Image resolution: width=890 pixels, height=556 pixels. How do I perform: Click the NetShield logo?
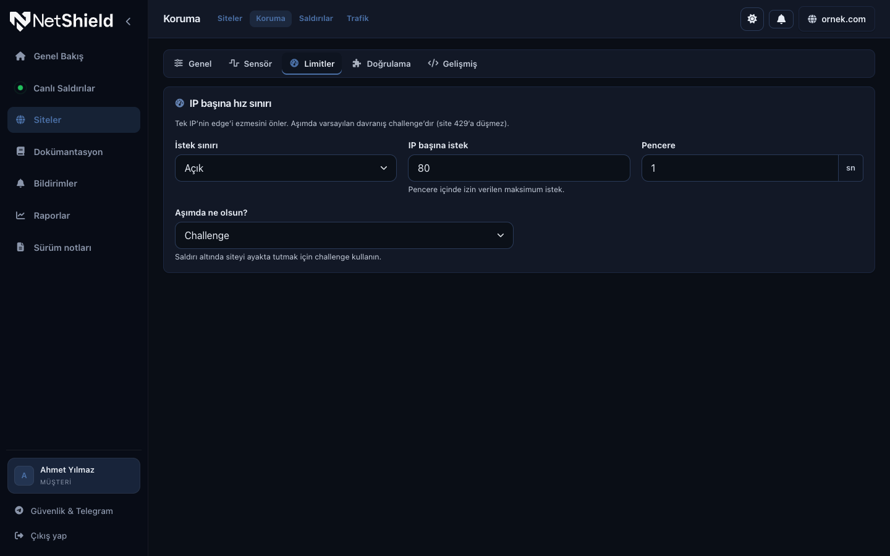pyautogui.click(x=61, y=21)
